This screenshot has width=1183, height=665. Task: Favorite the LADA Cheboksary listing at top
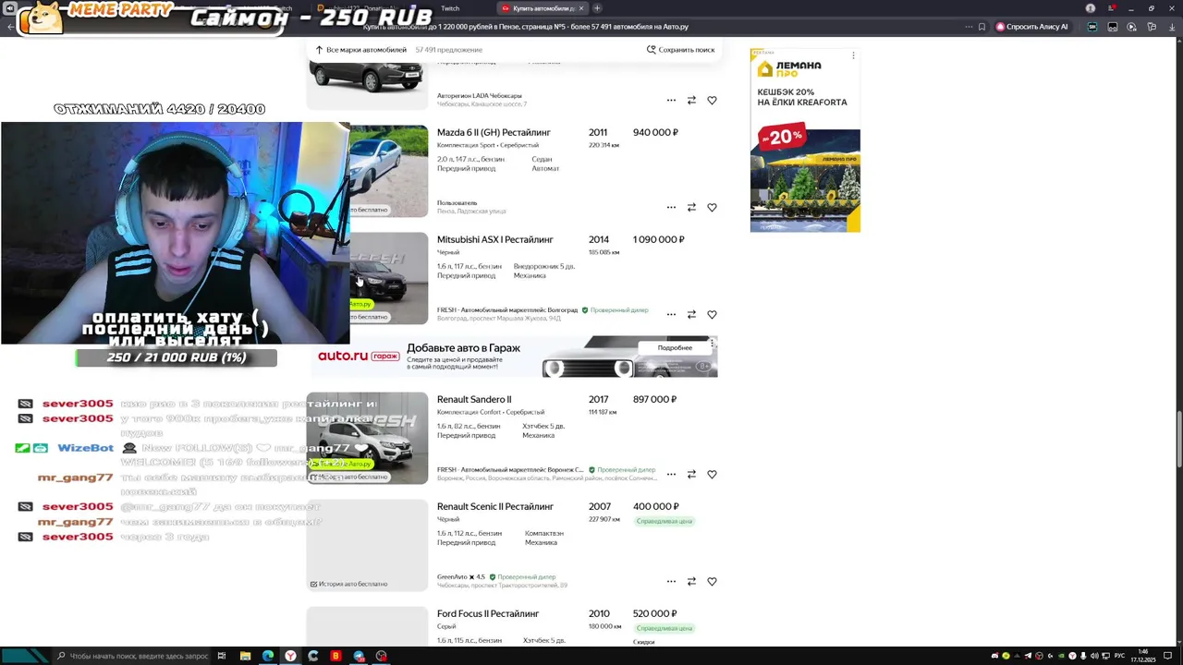[x=712, y=100]
